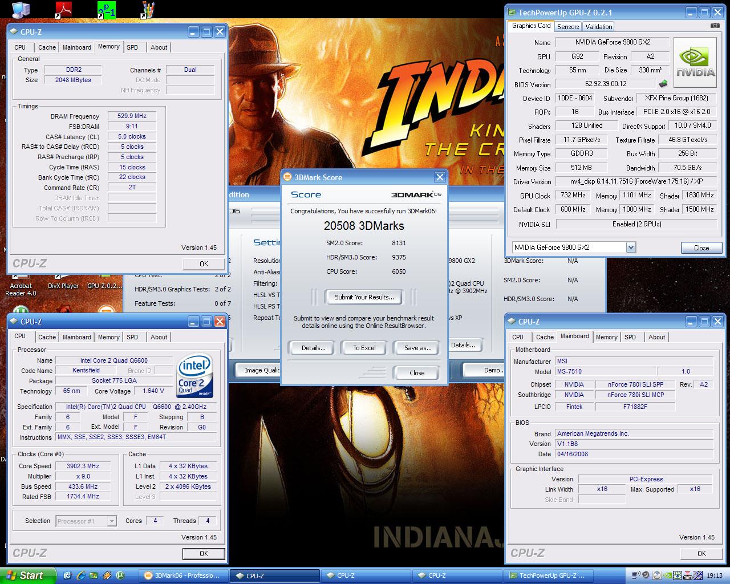Click NVIDIA SLI field Enabled (2 GPUs)

click(636, 224)
